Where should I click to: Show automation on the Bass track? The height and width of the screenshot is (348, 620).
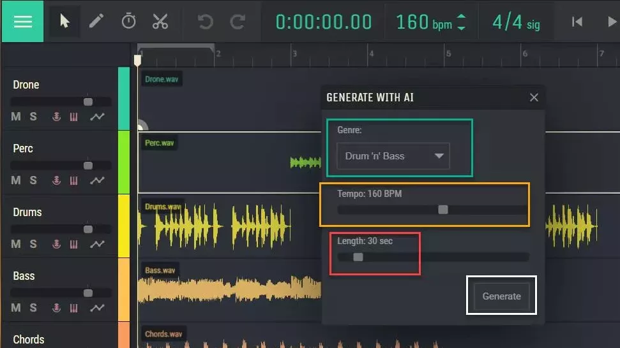(x=97, y=307)
